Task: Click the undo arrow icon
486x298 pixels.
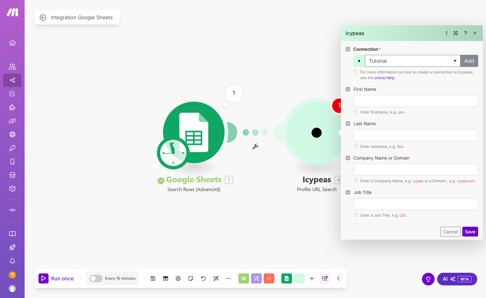Action: pyautogui.click(x=203, y=278)
